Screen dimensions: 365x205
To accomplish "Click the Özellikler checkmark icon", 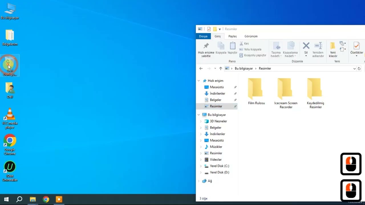I will point(356,46).
